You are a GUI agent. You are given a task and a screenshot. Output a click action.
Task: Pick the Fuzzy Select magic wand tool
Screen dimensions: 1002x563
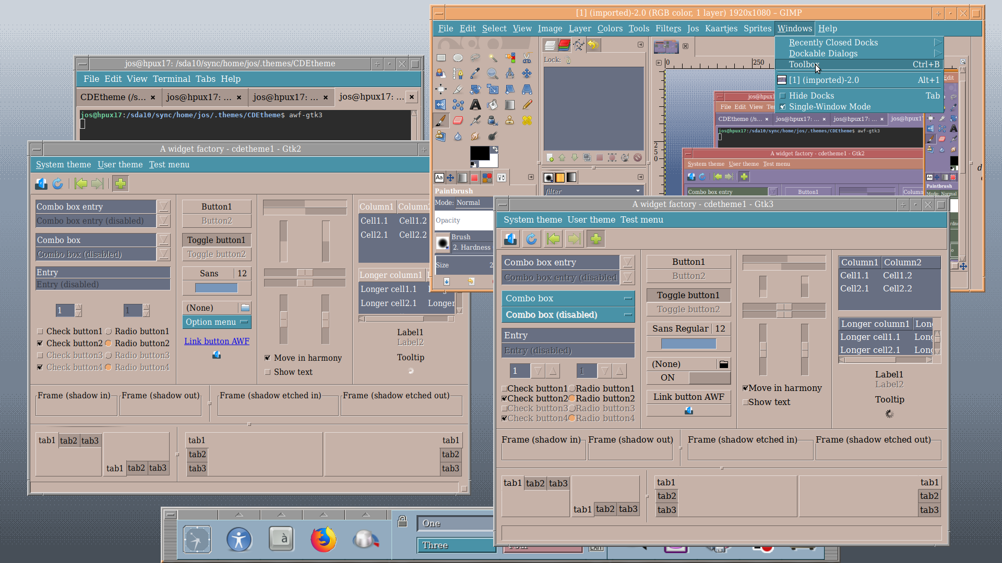click(x=492, y=58)
